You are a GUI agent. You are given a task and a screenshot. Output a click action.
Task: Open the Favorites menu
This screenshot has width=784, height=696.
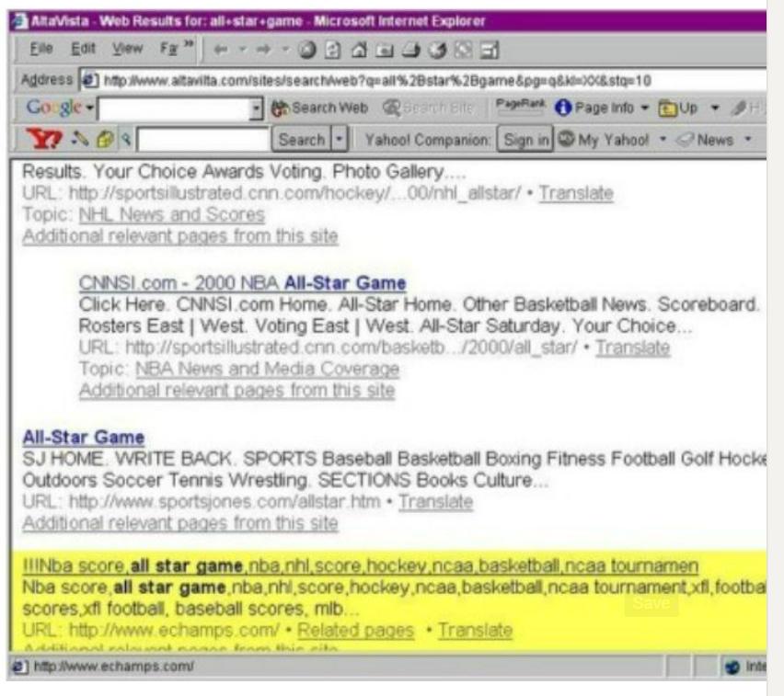pyautogui.click(x=169, y=49)
